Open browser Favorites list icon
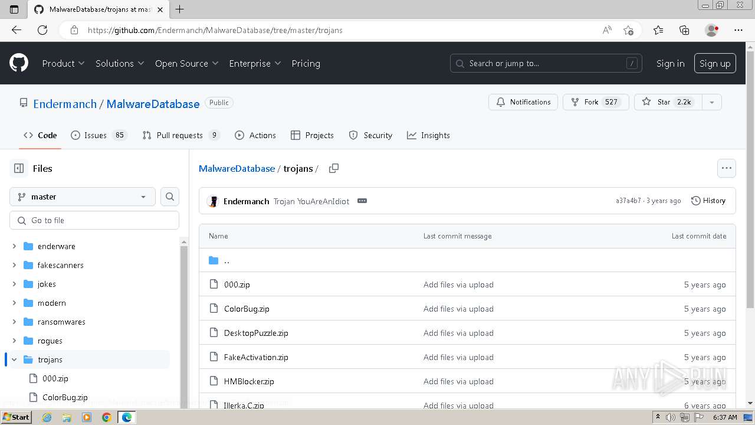The width and height of the screenshot is (755, 425). 658,30
